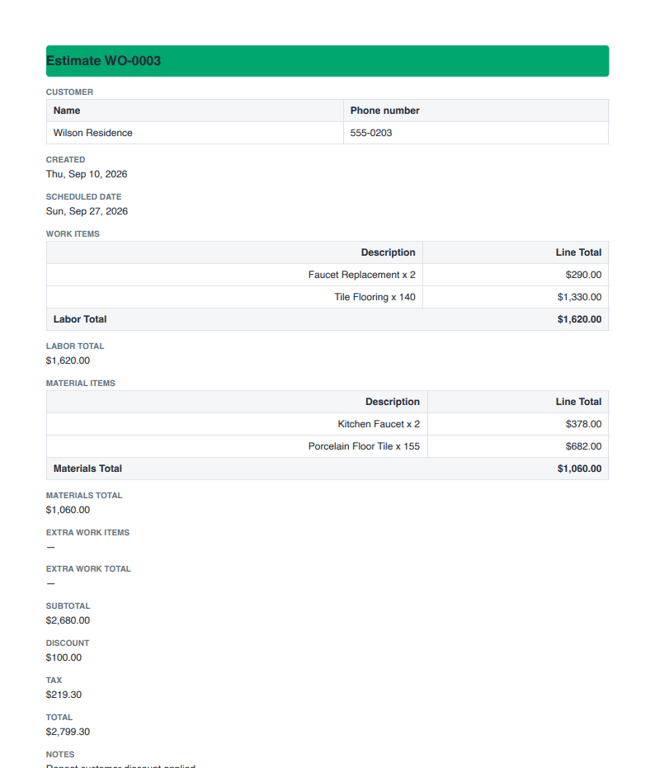
Task: Select the $682.00 line total
Action: 583,446
